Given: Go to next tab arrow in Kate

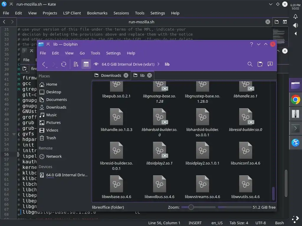Looking at the screenshot, I should (12, 22).
